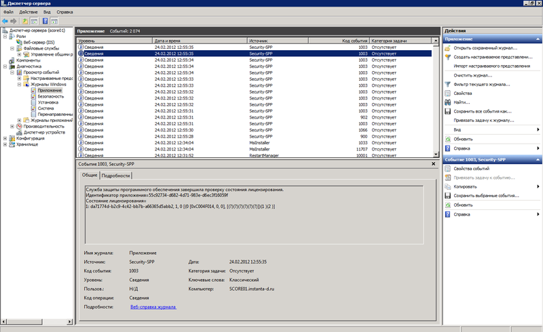Click the back arrow toolbar icon

(x=5, y=21)
